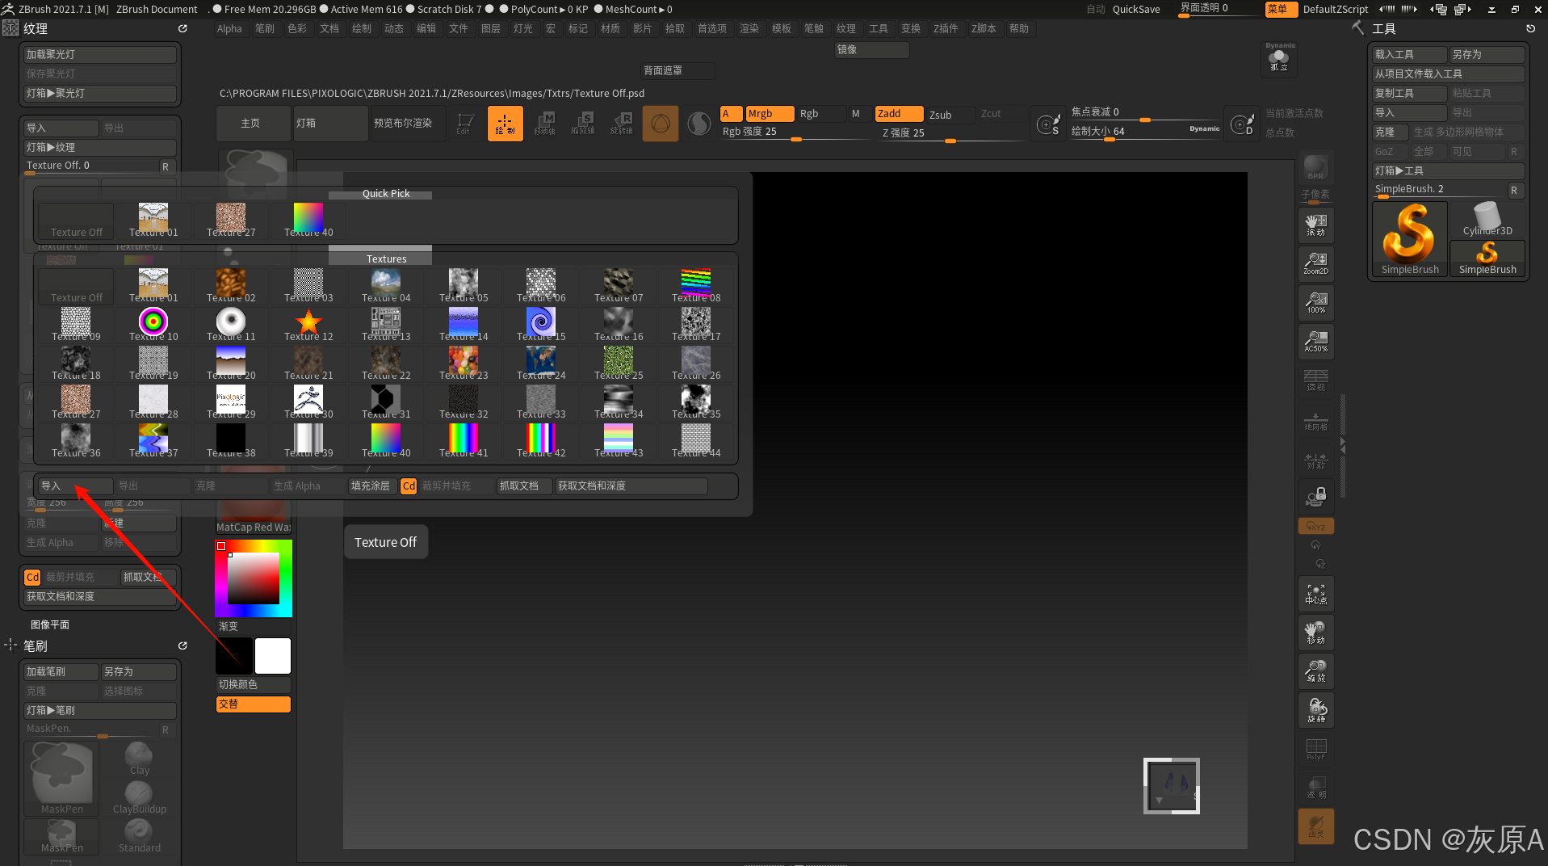Screen dimensions: 1548x866
Task: Click the 抓取文档 Grab Doc button in popup
Action: 524,486
